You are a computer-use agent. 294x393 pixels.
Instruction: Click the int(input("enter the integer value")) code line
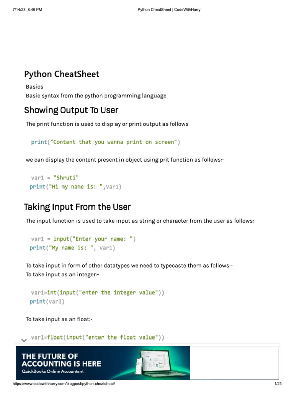coord(98,292)
